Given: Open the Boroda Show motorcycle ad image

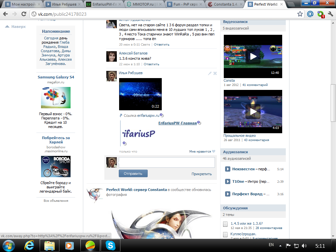Looking at the screenshot, I should pyautogui.click(x=56, y=166).
